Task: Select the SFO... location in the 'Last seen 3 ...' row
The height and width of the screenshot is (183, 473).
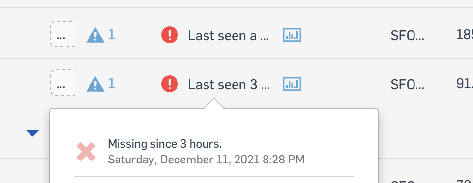Action: [x=407, y=84]
